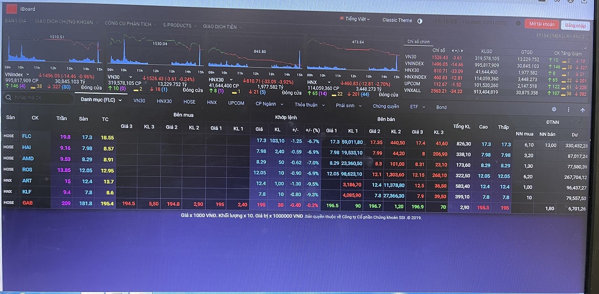Toggle the Classic Theme contrast switch
Viewport: 599px width, 294px height.
tap(420, 21)
